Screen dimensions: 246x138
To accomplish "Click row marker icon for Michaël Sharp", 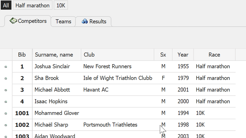I will tap(6, 125).
